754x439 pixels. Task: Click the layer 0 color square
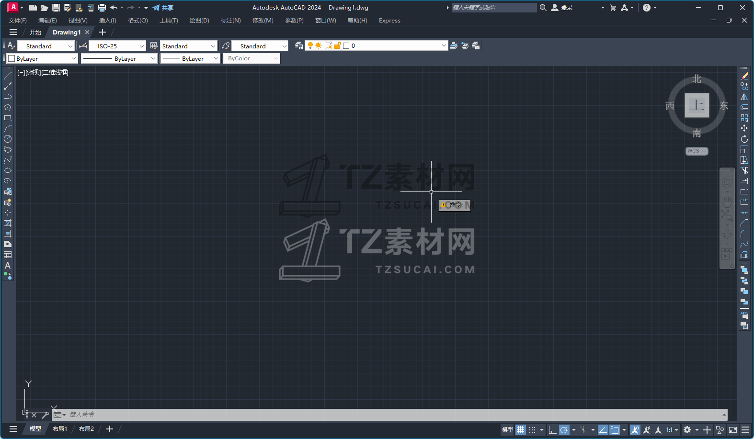coord(346,46)
